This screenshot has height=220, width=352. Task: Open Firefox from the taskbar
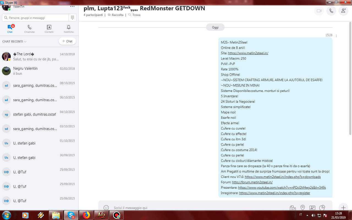click(x=86, y=215)
